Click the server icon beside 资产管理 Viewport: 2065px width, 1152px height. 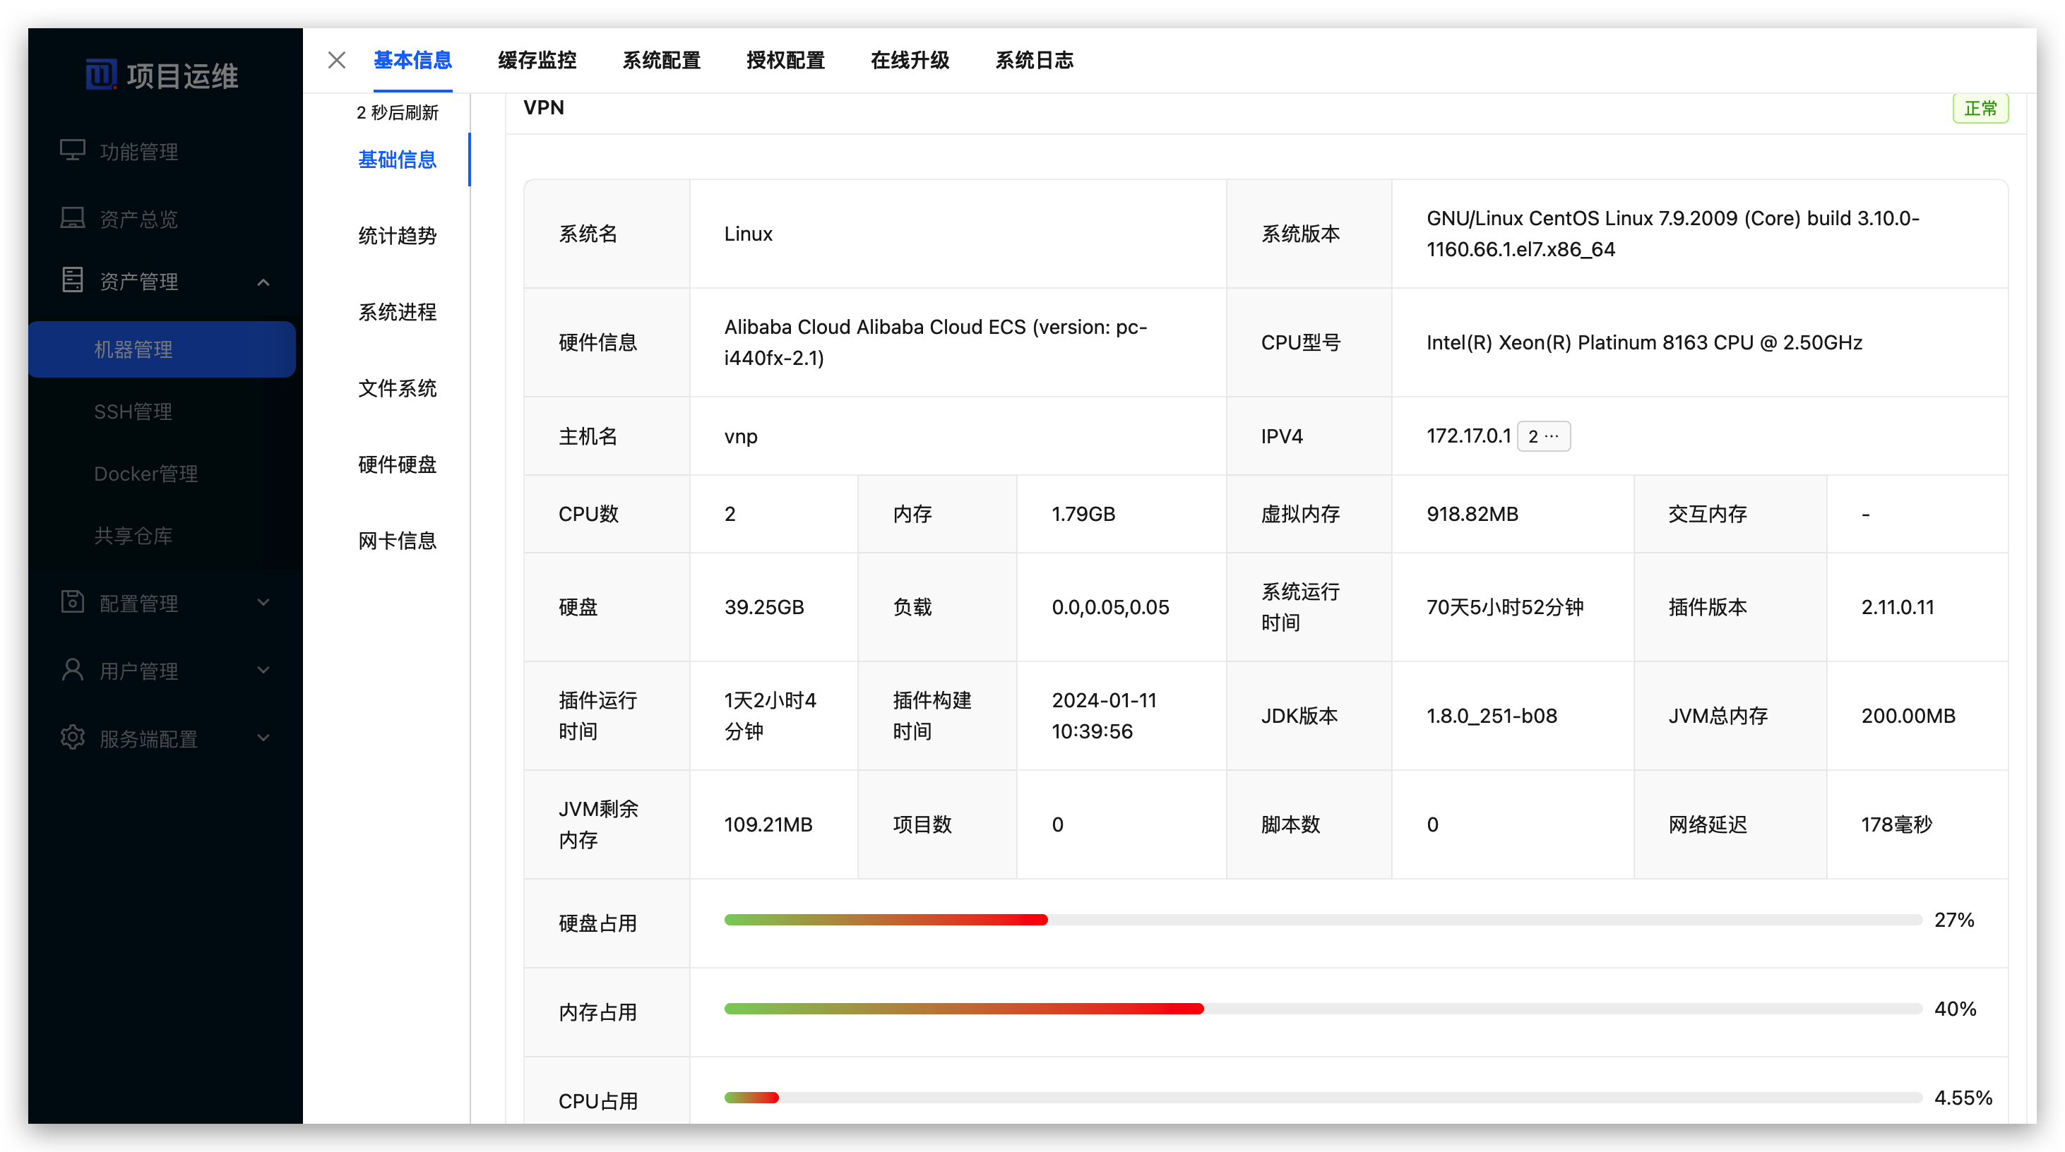tap(73, 280)
